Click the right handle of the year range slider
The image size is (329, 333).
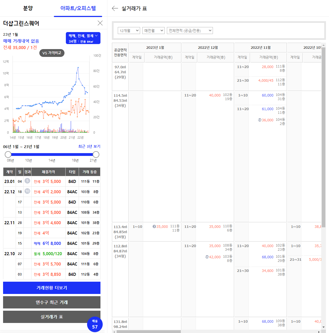point(96,155)
